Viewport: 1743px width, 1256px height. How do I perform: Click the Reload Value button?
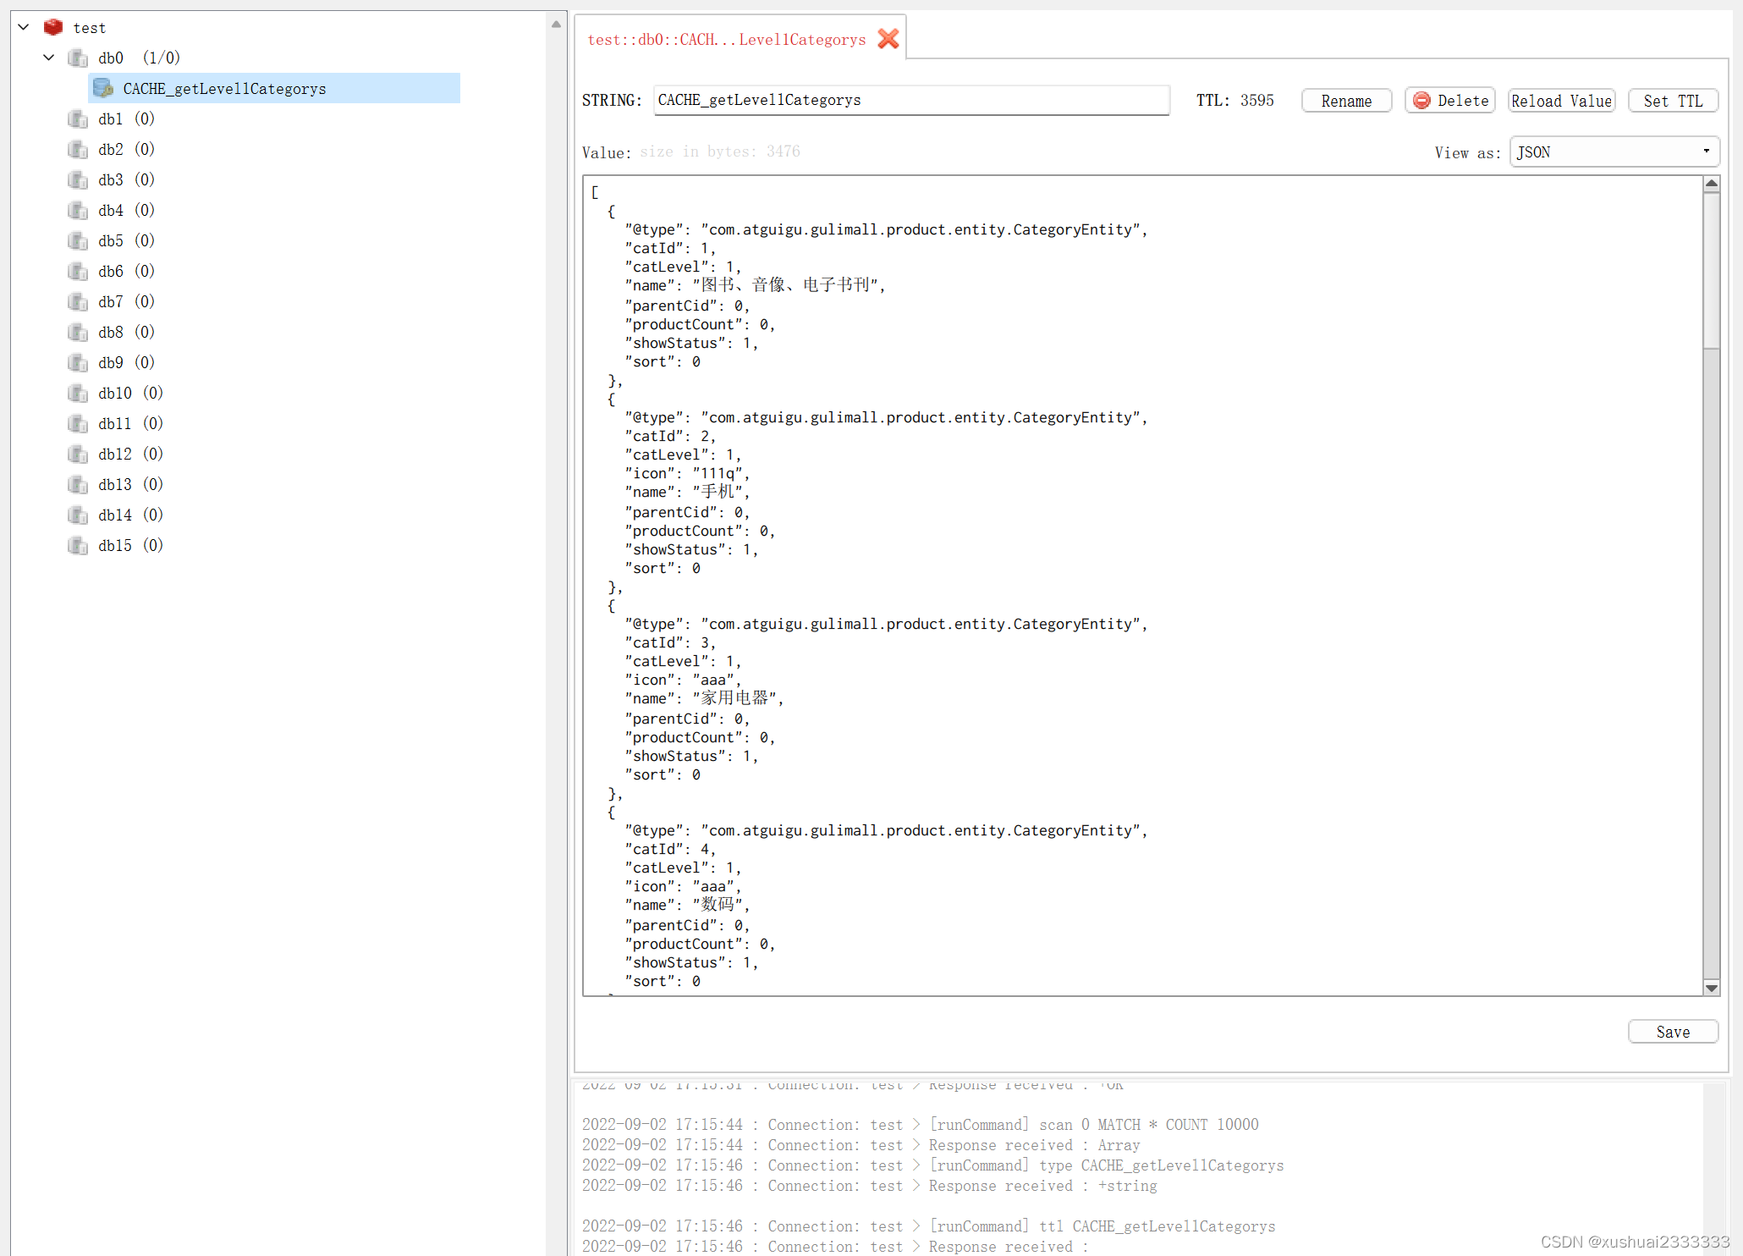click(x=1561, y=100)
